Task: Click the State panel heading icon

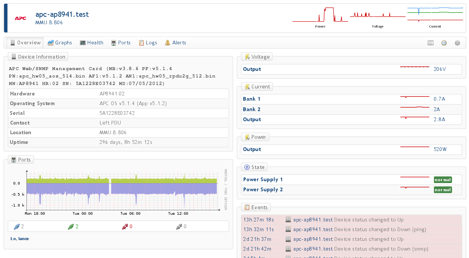Action: point(247,167)
